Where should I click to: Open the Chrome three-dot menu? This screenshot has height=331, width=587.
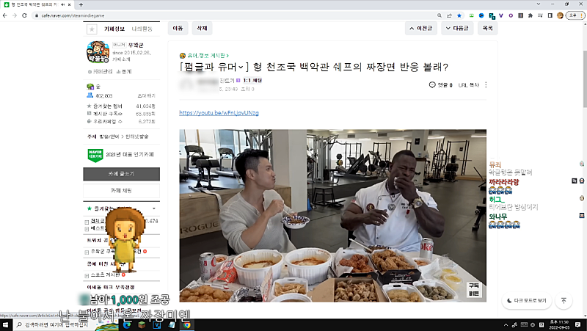[x=583, y=15]
